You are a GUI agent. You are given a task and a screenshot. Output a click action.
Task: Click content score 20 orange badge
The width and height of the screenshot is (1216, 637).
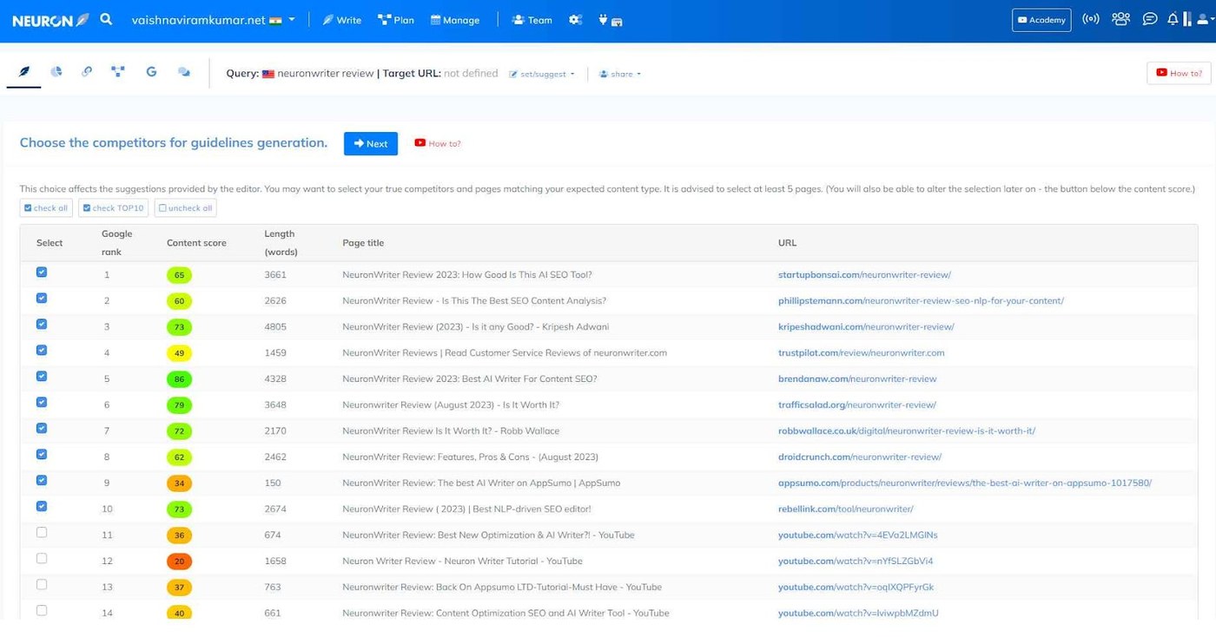click(x=179, y=561)
